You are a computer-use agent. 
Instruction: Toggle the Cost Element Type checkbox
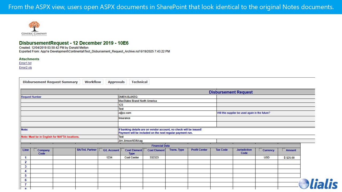tap(123, 150)
